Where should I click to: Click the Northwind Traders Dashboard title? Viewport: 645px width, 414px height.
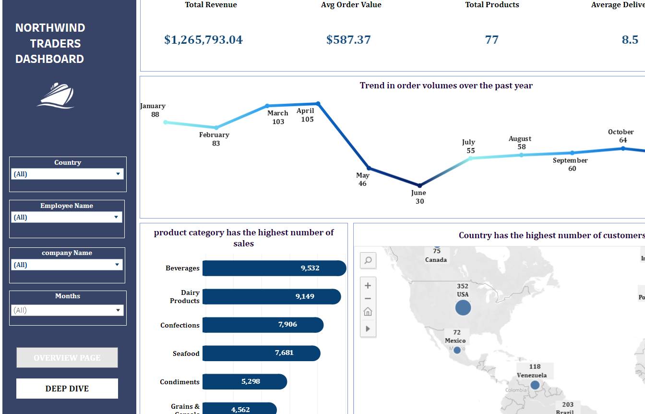pyautogui.click(x=50, y=43)
